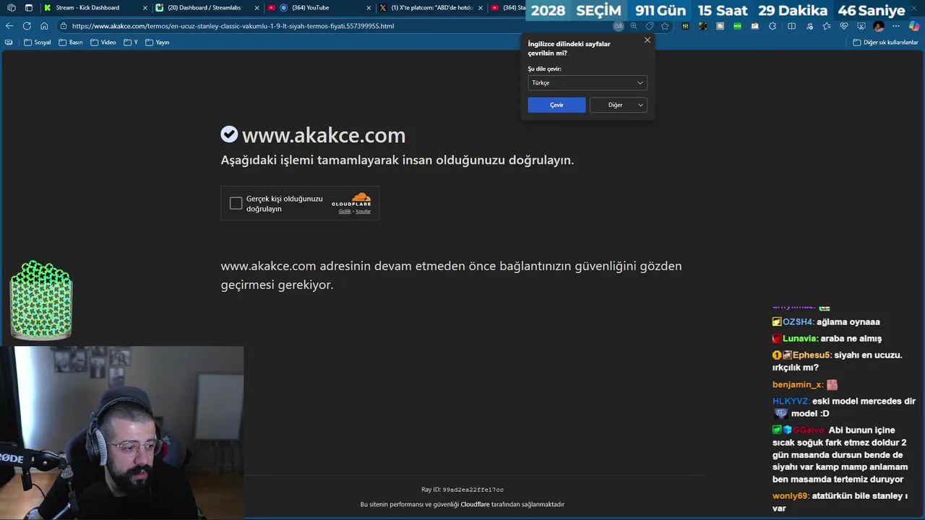
Task: Close the translate popup with X
Action: (647, 40)
